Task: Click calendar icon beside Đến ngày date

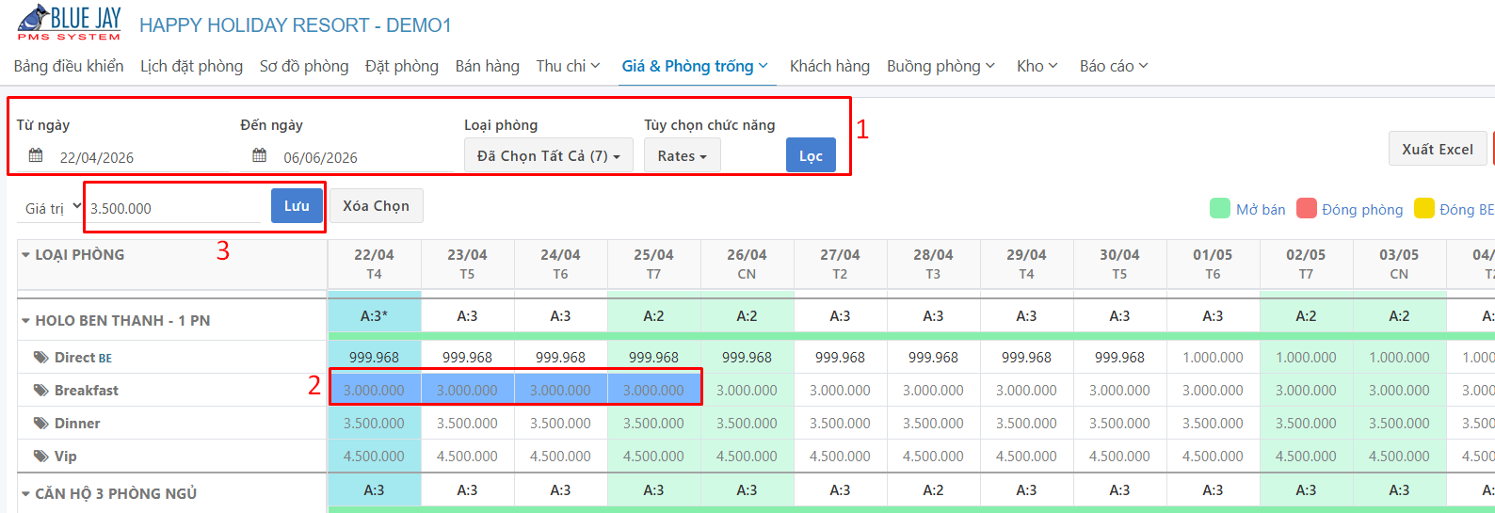Action: click(x=260, y=155)
